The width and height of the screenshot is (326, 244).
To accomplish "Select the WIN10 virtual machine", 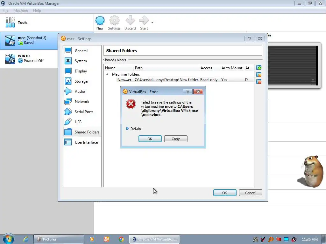I will (29, 58).
